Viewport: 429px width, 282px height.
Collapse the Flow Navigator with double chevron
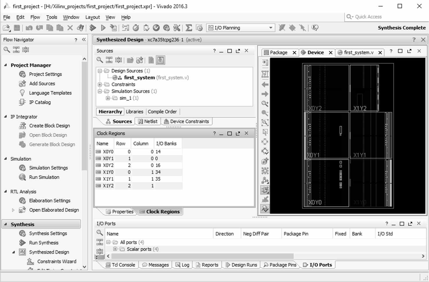84,39
